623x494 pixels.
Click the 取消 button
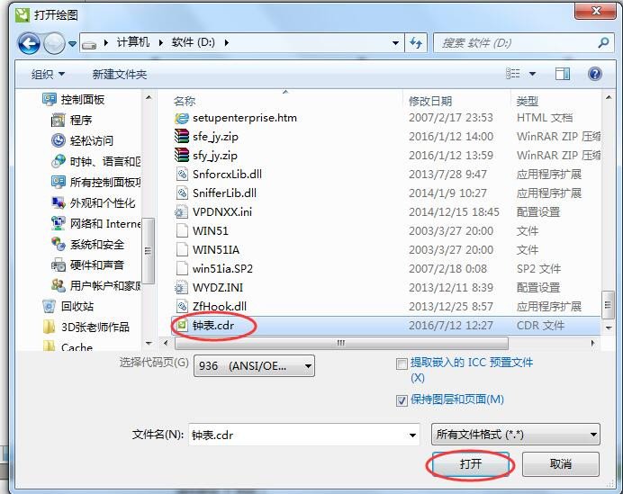(x=560, y=463)
